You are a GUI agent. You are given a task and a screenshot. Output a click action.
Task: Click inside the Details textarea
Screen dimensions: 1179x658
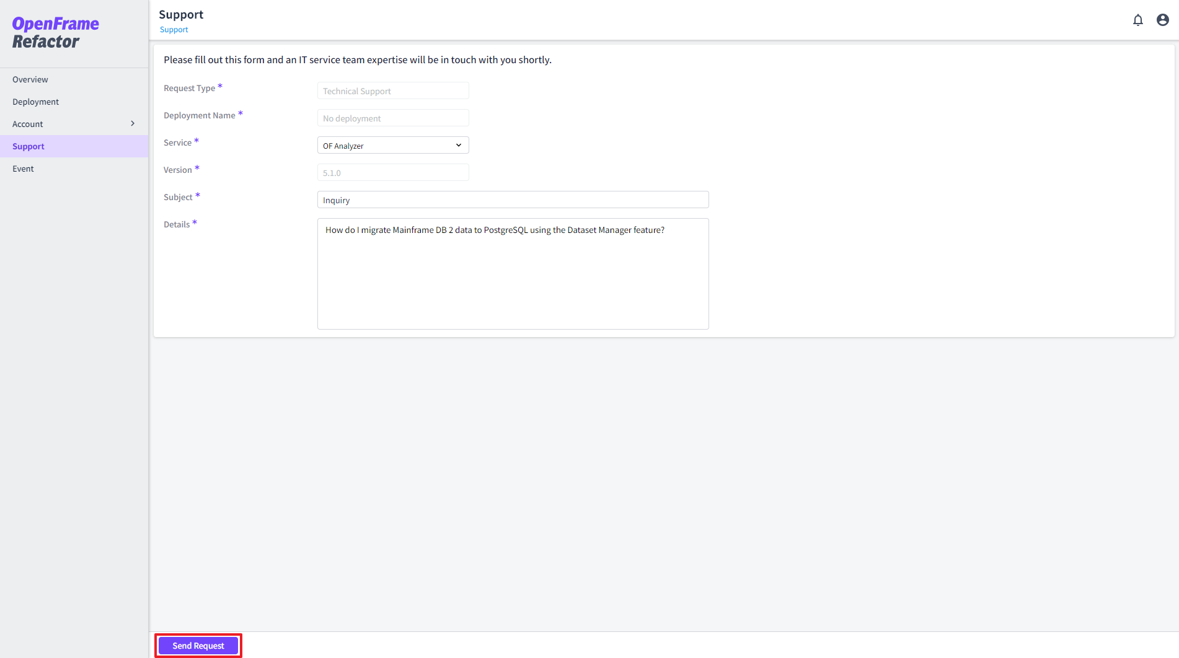(513, 273)
